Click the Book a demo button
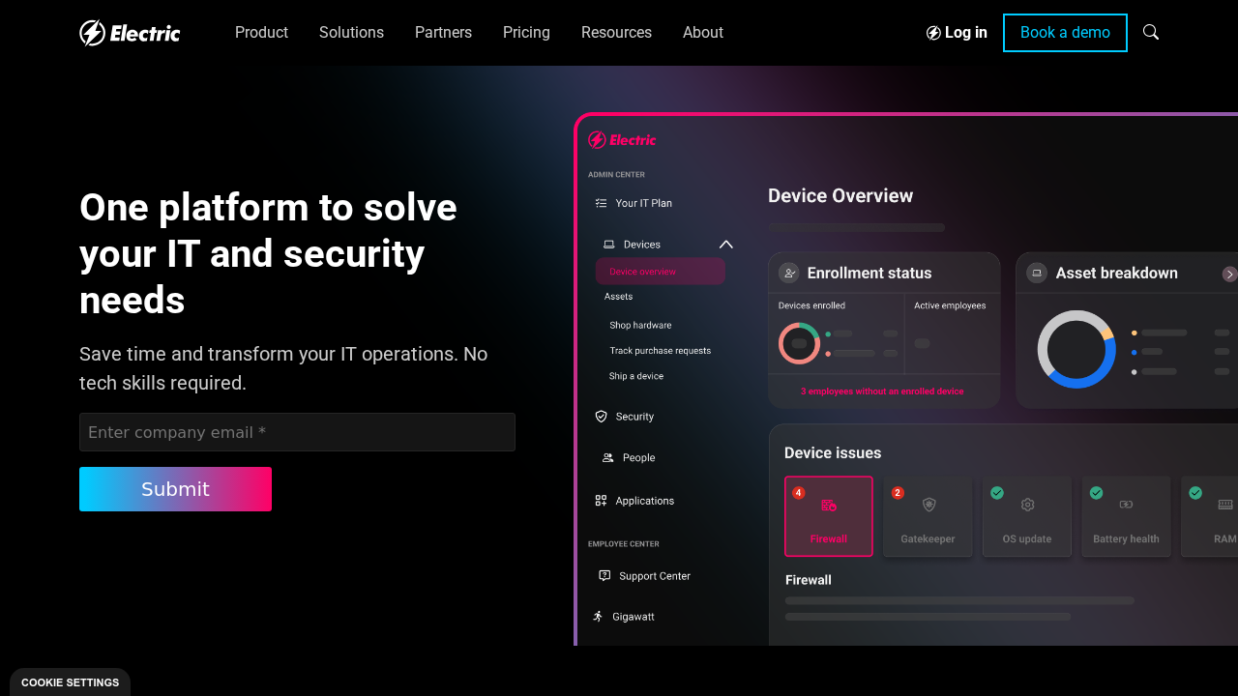Viewport: 1238px width, 696px height. pos(1065,33)
